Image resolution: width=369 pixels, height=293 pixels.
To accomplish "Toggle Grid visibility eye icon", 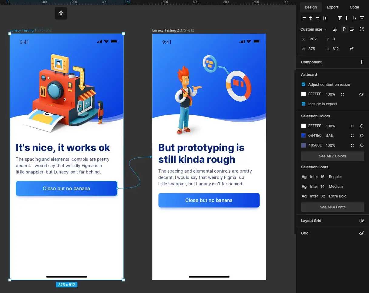I will click(x=361, y=233).
